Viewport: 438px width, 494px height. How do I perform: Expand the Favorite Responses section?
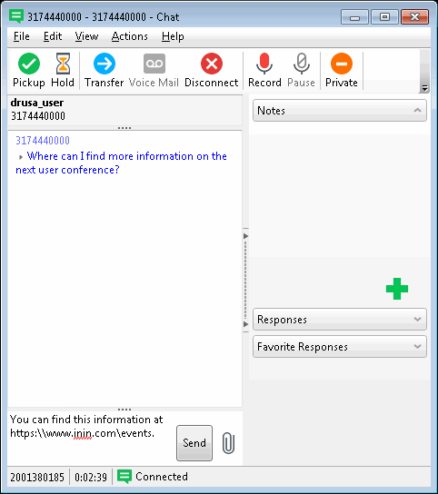pos(340,347)
